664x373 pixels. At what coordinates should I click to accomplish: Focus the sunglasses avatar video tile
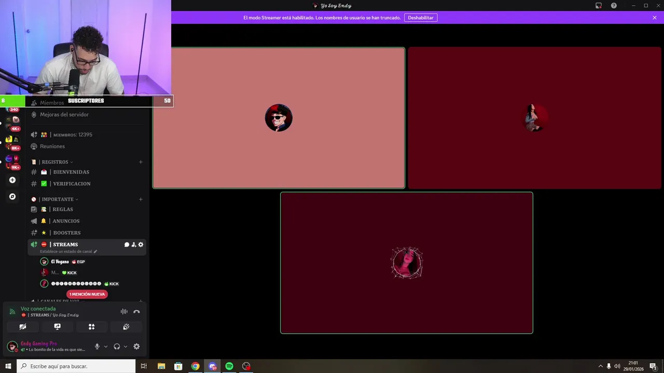click(279, 118)
